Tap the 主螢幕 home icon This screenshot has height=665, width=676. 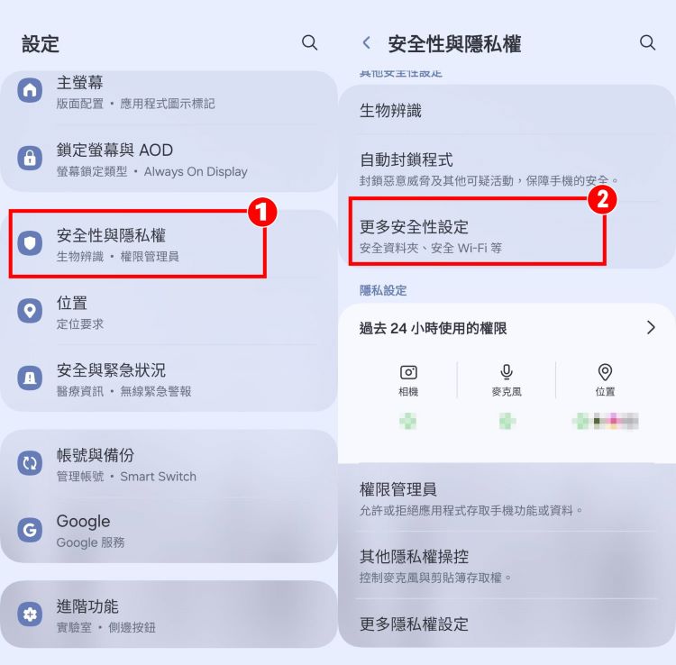[x=30, y=90]
